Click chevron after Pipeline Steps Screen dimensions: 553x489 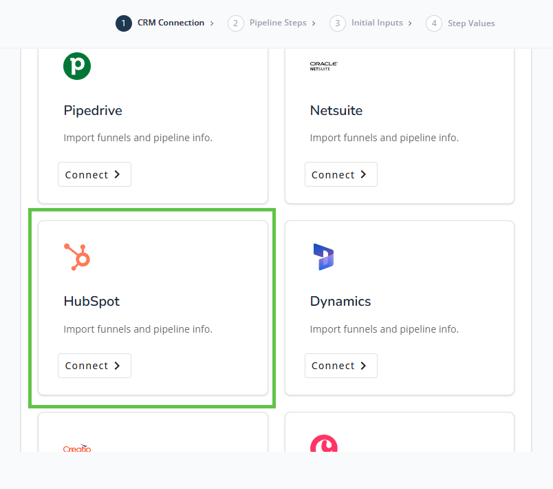tap(314, 23)
